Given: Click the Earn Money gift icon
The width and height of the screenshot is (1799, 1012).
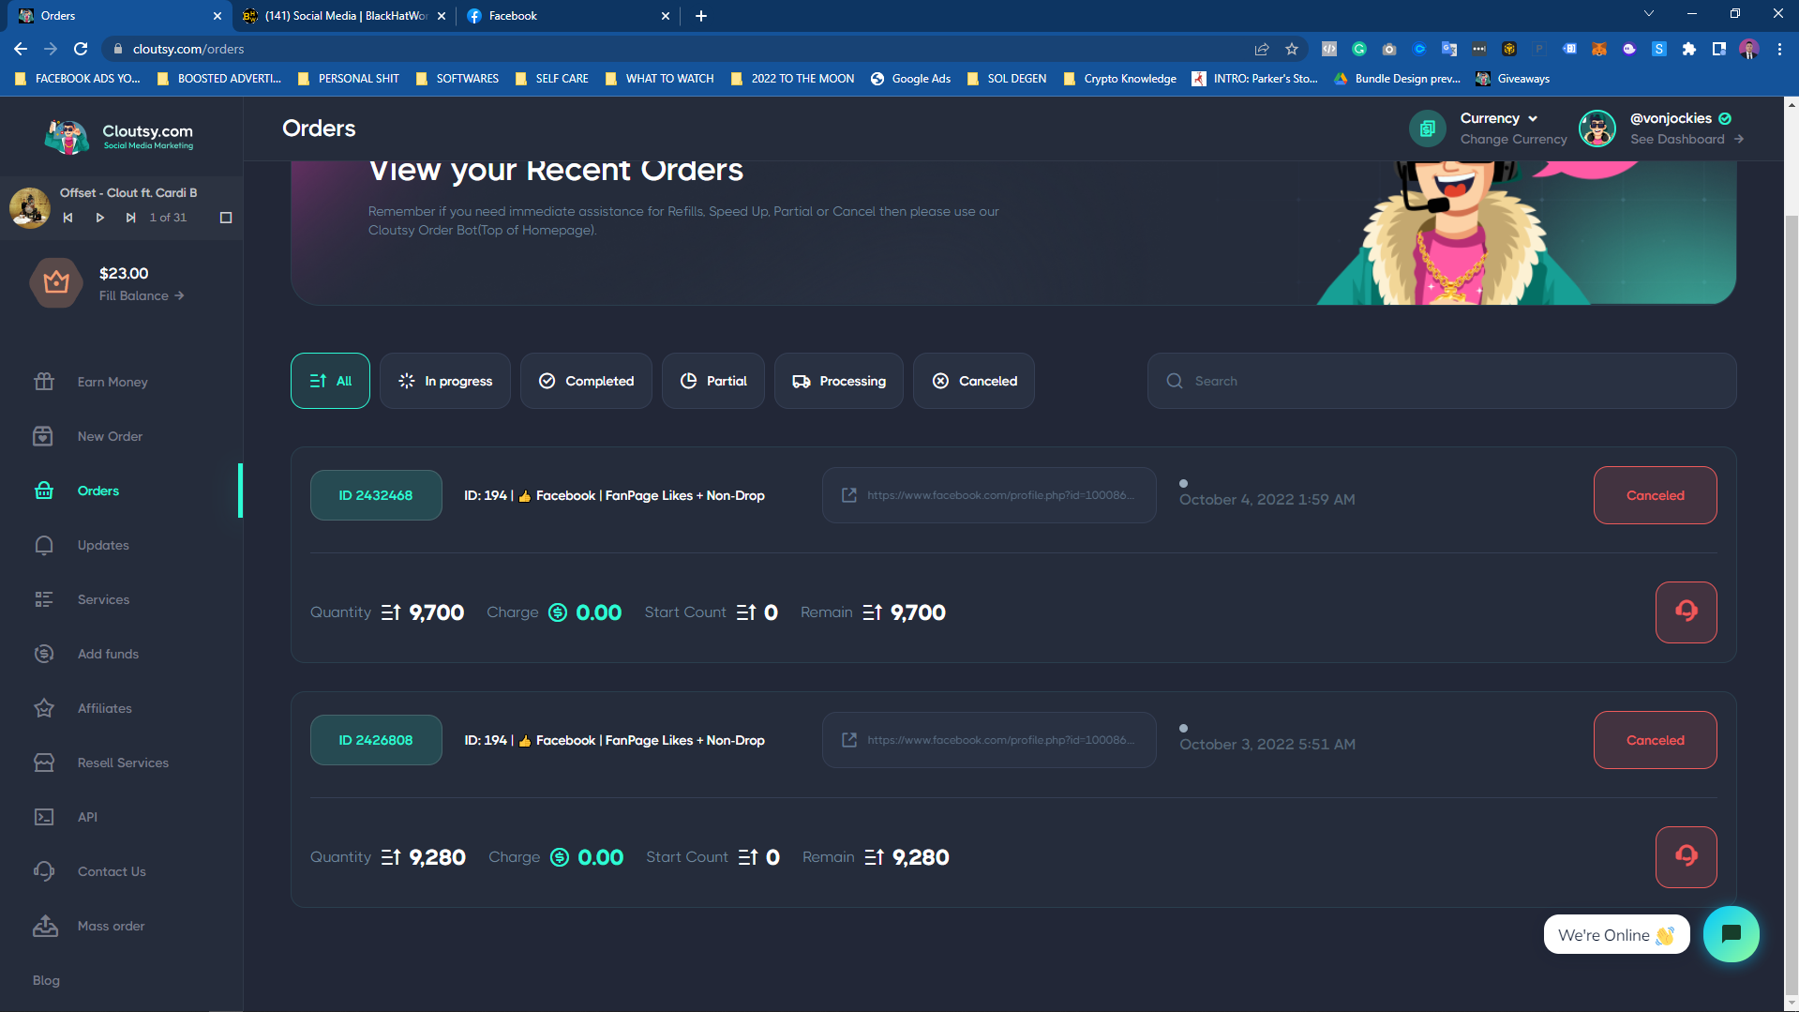Looking at the screenshot, I should point(44,382).
